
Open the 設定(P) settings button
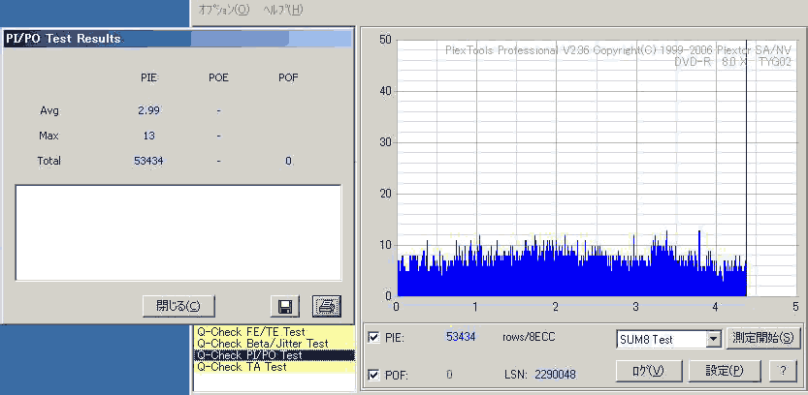point(724,371)
